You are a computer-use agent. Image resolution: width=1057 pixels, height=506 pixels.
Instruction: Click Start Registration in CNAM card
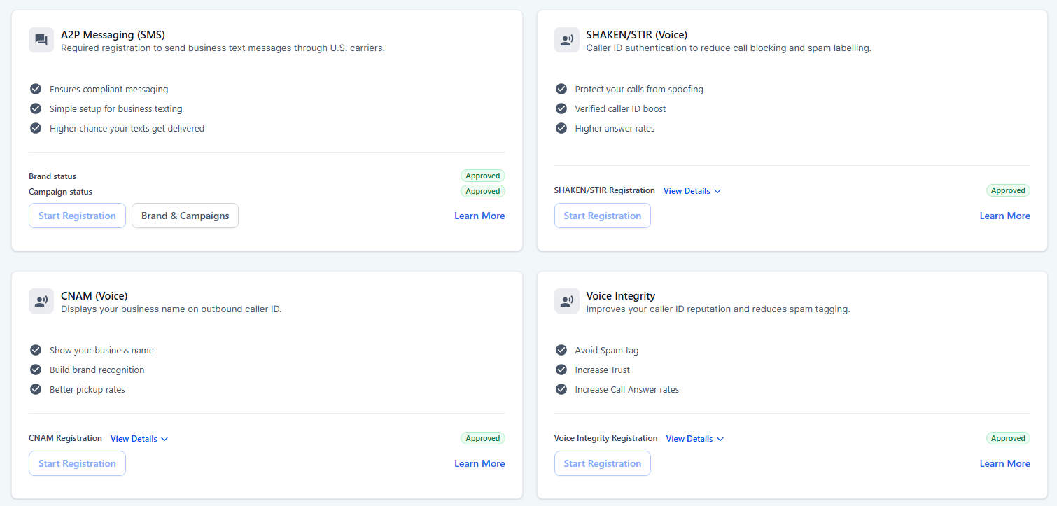77,463
